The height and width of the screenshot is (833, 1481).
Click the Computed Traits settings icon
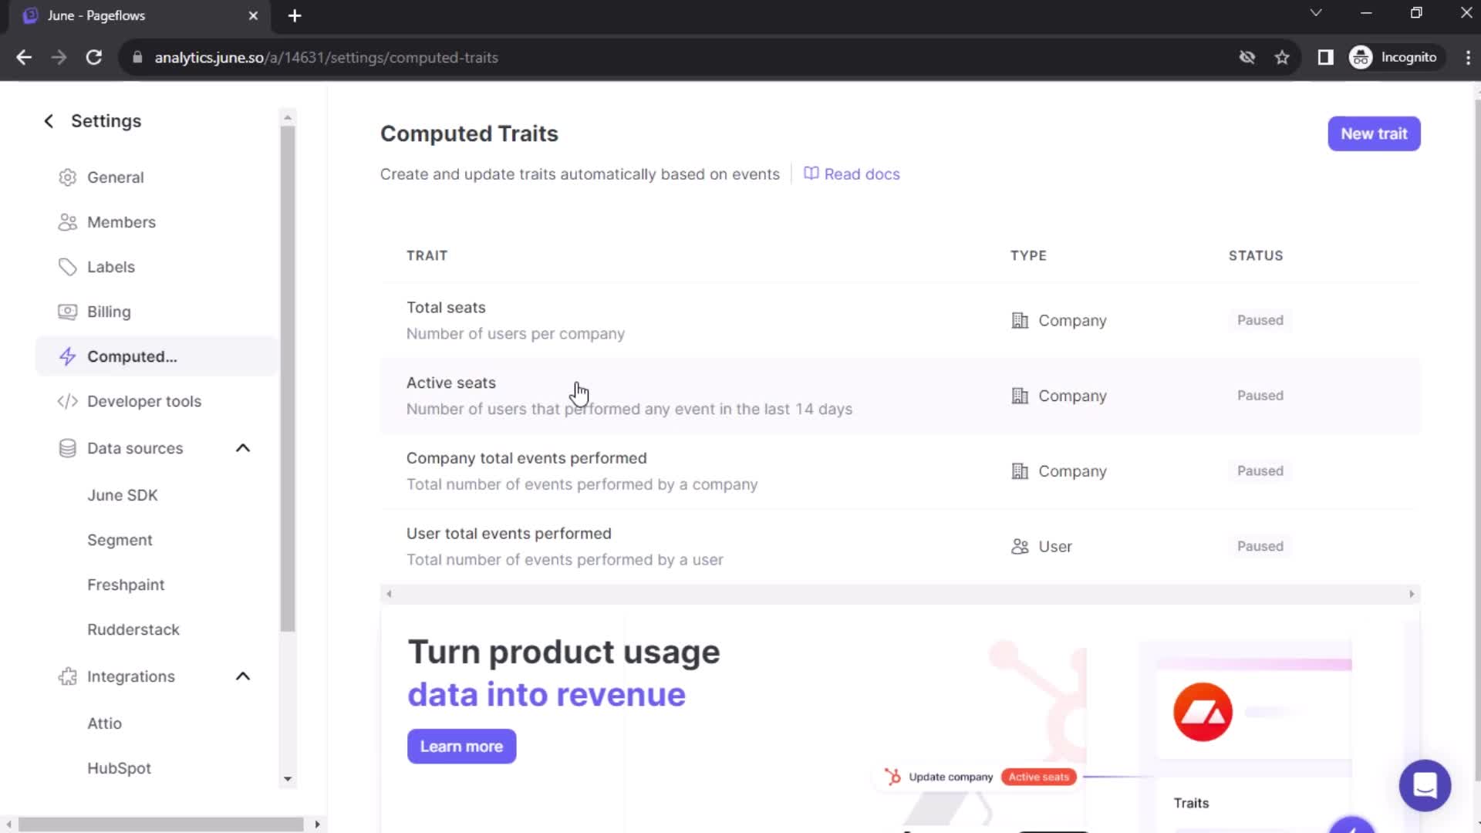67,356
